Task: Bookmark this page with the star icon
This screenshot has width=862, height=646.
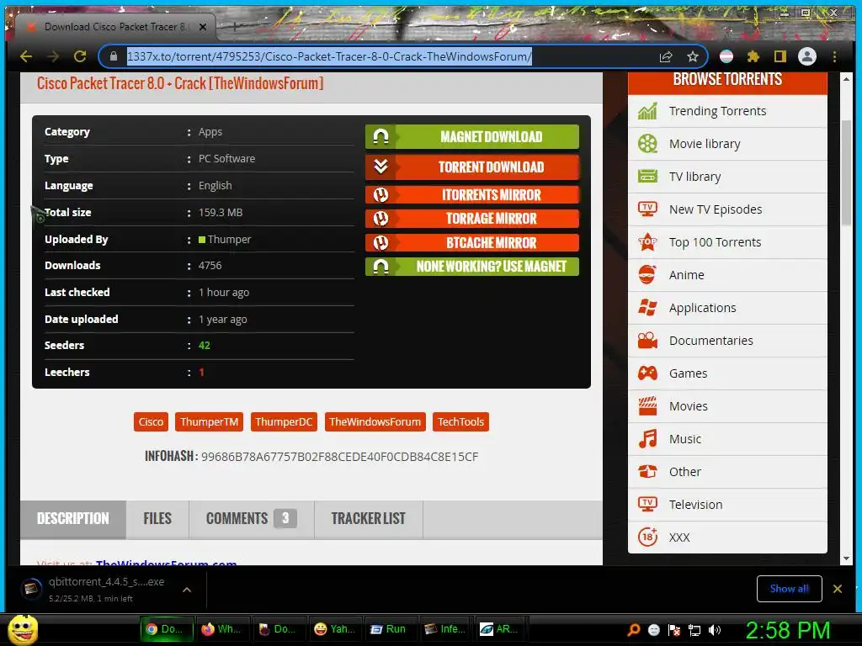Action: click(x=693, y=56)
